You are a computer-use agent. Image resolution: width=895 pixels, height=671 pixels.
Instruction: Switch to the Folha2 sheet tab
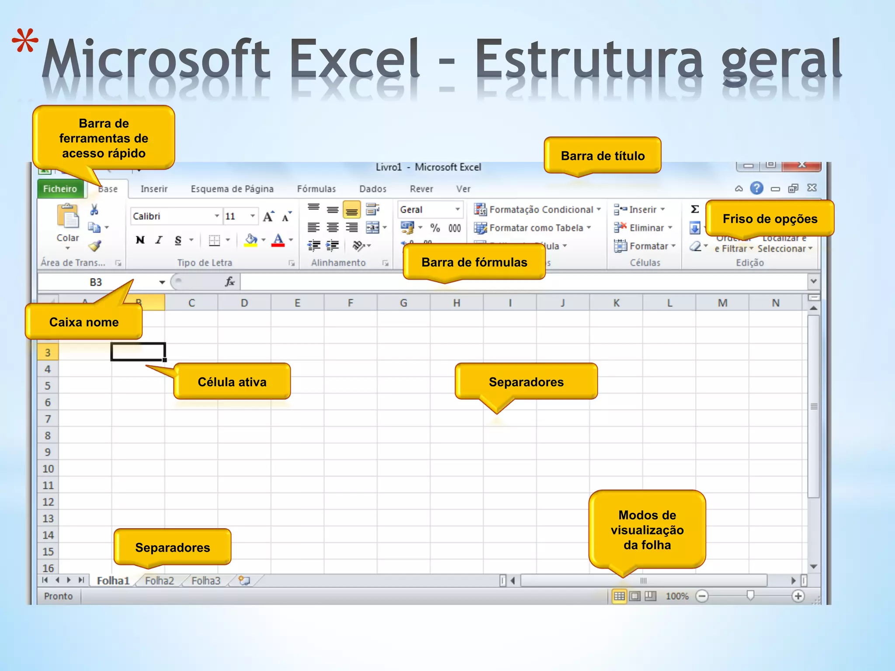point(159,581)
